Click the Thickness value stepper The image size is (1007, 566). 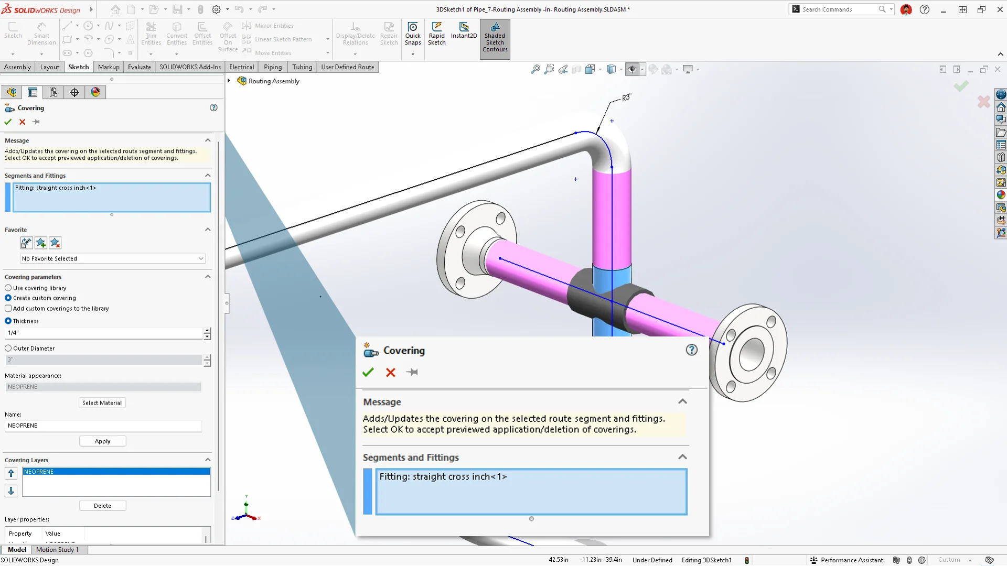point(207,333)
